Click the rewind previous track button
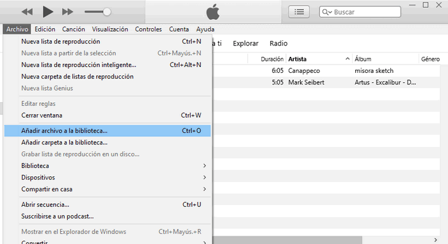Image resolution: width=448 pixels, height=244 pixels. [x=27, y=12]
